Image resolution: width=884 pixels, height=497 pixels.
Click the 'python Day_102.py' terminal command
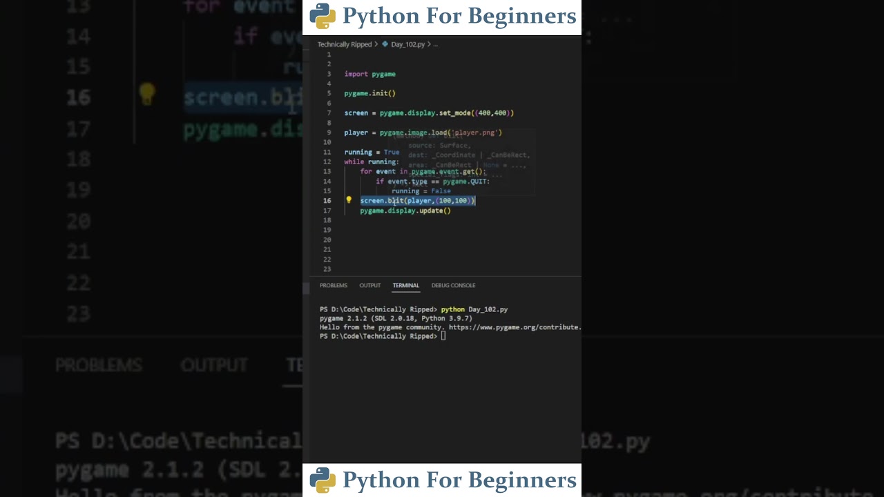tap(474, 309)
